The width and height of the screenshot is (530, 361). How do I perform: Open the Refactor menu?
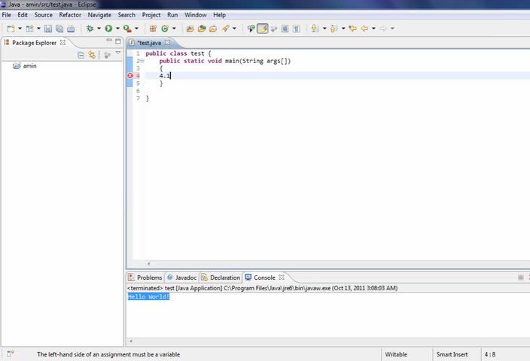point(70,15)
